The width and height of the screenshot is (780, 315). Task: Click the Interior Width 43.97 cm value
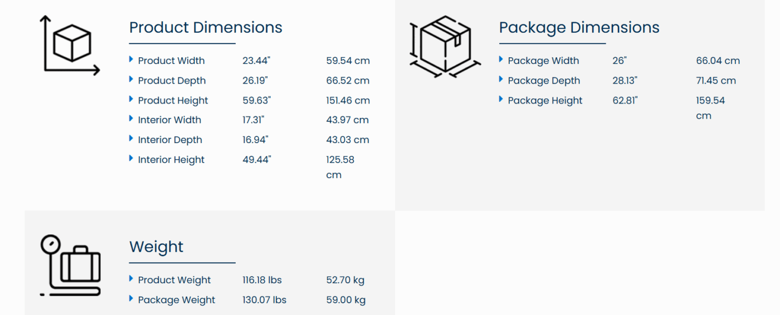pyautogui.click(x=347, y=120)
